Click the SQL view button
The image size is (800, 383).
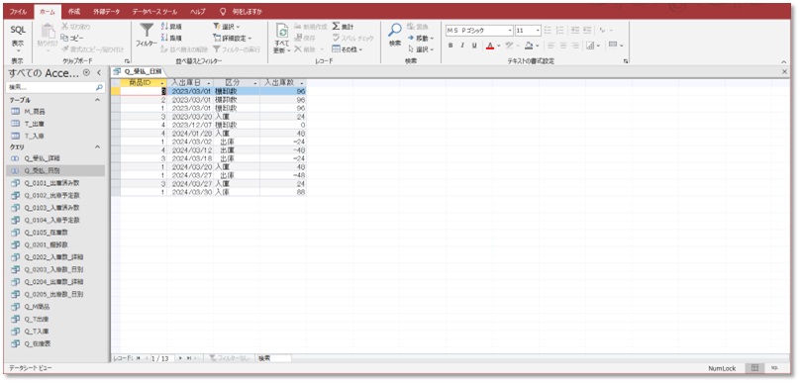(x=18, y=39)
